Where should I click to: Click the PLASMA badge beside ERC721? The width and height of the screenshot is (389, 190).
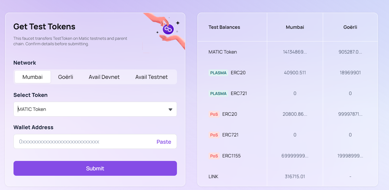coord(218,93)
